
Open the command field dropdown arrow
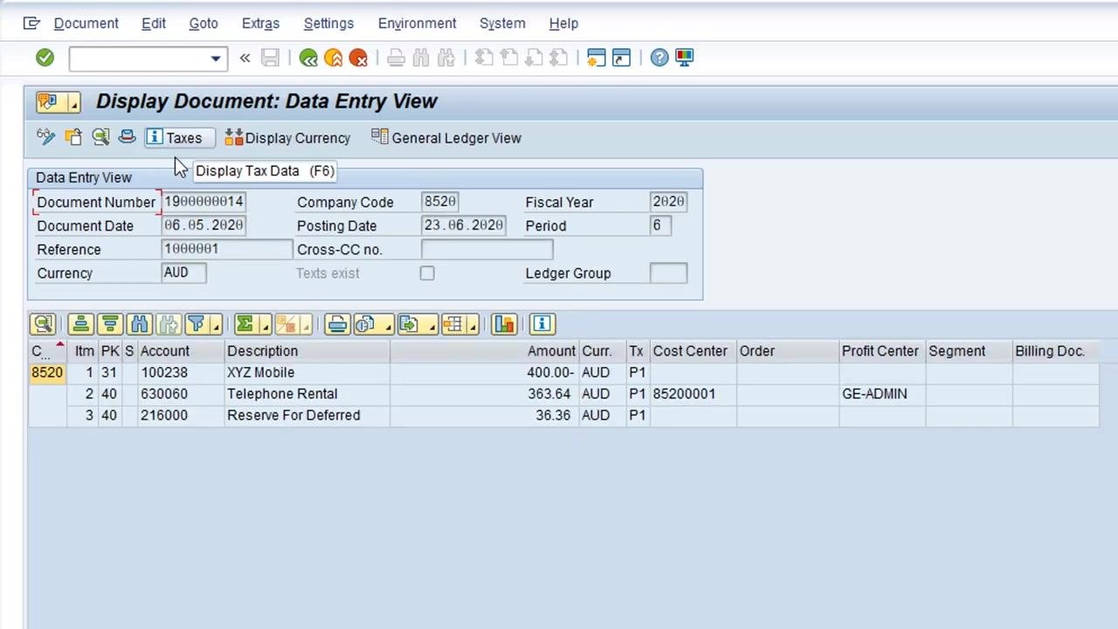tap(215, 59)
